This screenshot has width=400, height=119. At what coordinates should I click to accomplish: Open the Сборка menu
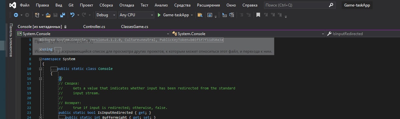pos(106,6)
